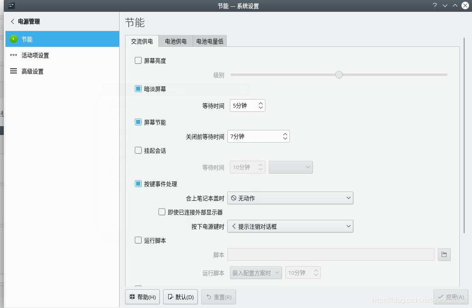Click the 高级设置 hamburger icon
This screenshot has height=308, width=472.
(14, 71)
